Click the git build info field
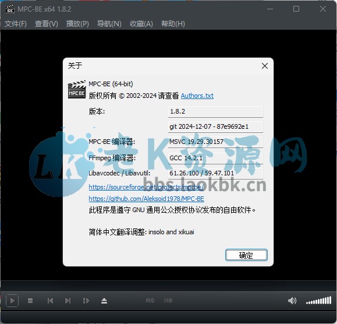 215,126
